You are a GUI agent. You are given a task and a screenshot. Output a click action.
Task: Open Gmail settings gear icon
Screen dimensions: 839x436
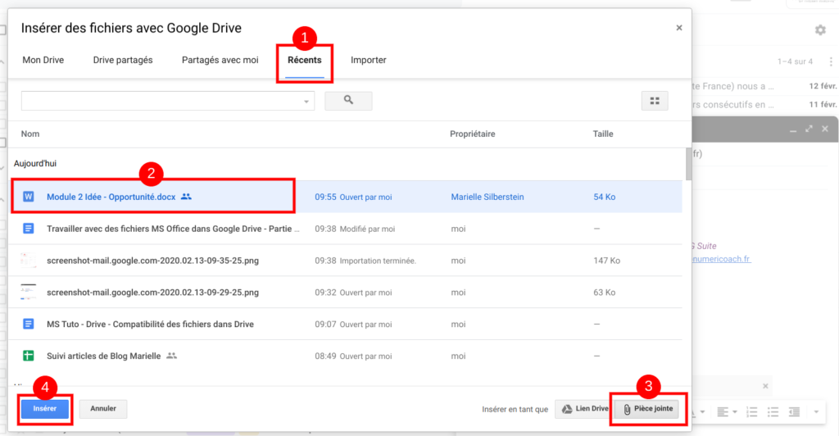(820, 30)
